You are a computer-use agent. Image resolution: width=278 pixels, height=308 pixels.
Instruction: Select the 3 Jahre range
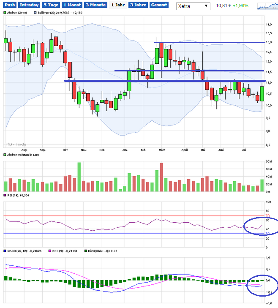pos(138,5)
